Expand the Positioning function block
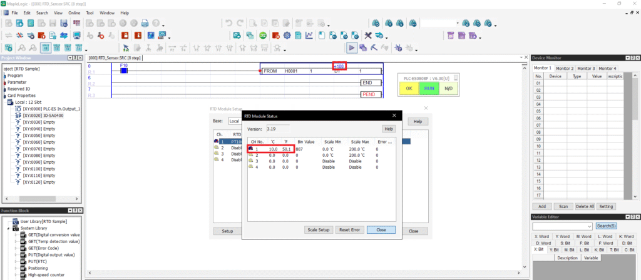The width and height of the screenshot is (641, 280). [x=16, y=268]
